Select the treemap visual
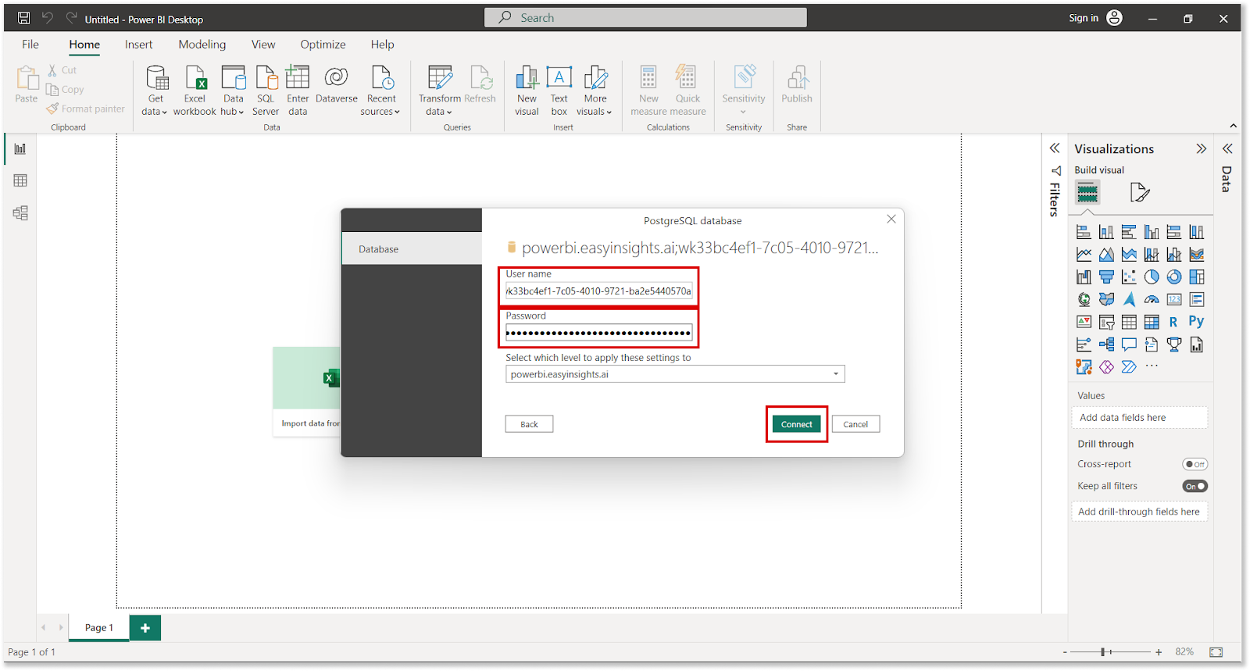The image size is (1250, 671). [1197, 277]
